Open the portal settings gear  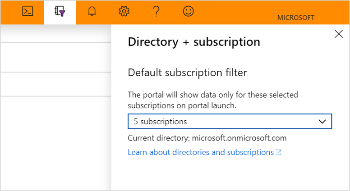(124, 12)
